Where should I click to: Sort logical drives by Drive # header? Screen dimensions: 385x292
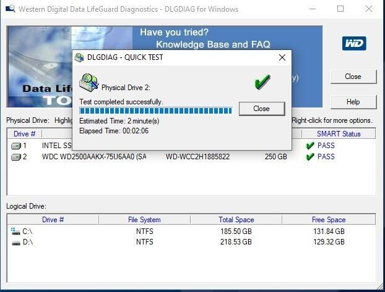(x=53, y=220)
